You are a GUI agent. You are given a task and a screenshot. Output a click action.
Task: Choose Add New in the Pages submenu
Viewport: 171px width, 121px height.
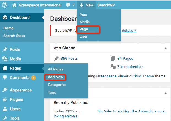(x=55, y=77)
